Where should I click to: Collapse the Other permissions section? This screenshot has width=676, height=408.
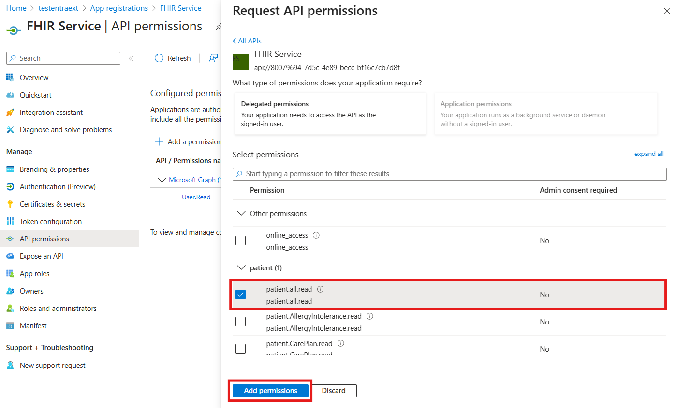coord(241,213)
